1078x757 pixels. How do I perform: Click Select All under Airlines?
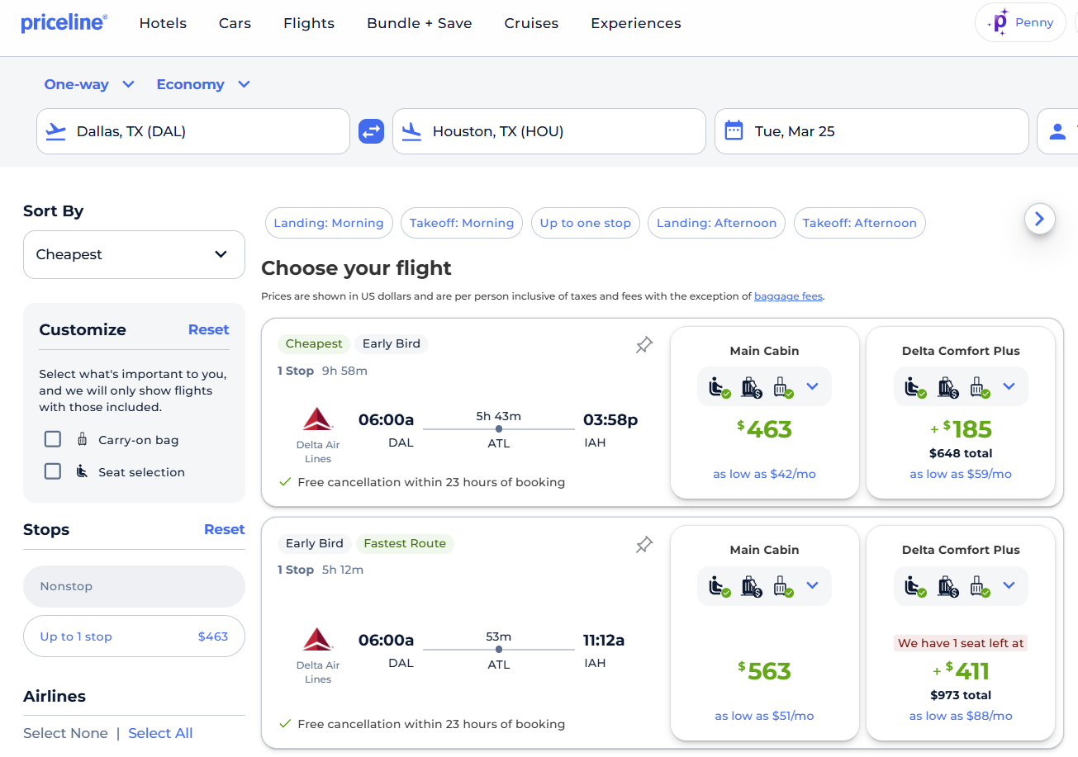(160, 733)
